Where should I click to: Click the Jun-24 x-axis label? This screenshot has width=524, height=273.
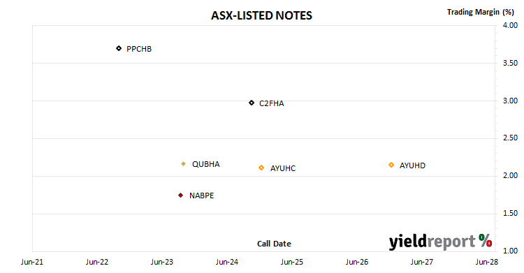point(227,262)
